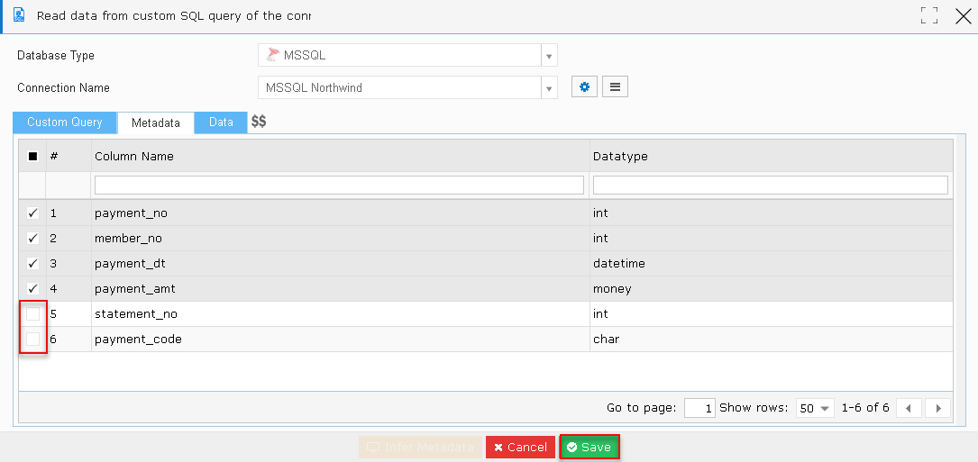Screen dimensions: 978x462
Task: Switch to the Custom Query tab
Action: pos(65,122)
